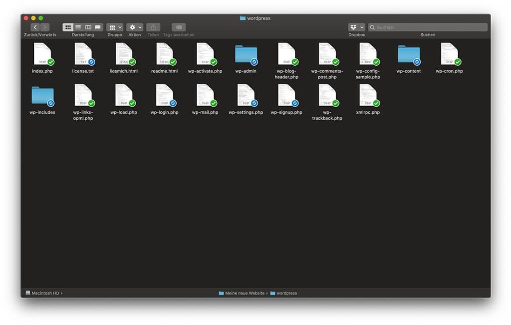Select the license.txt file
Viewport: 511px width, 325px height.
pyautogui.click(x=83, y=55)
